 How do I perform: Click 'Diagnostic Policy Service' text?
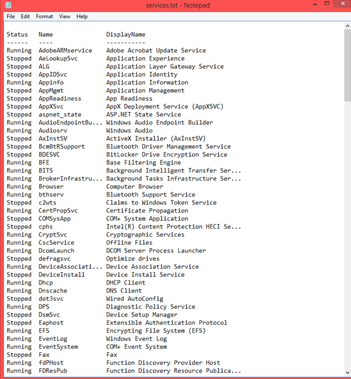(150, 307)
